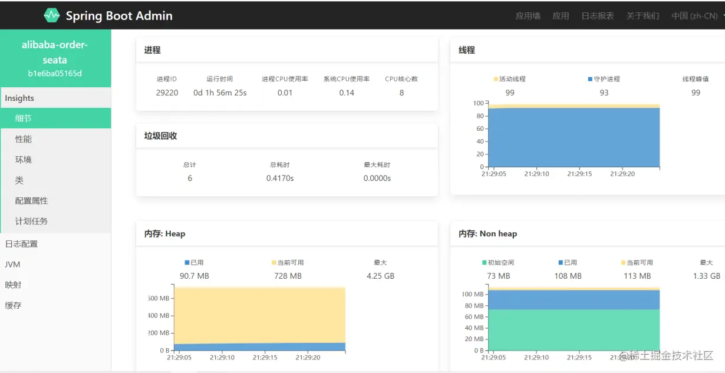Image resolution: width=725 pixels, height=373 pixels.
Task: Click the yellow 活动线程 legend swatch
Action: [496, 79]
